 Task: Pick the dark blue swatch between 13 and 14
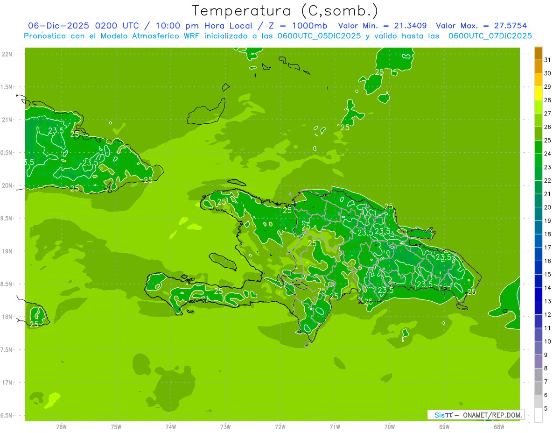click(x=538, y=294)
